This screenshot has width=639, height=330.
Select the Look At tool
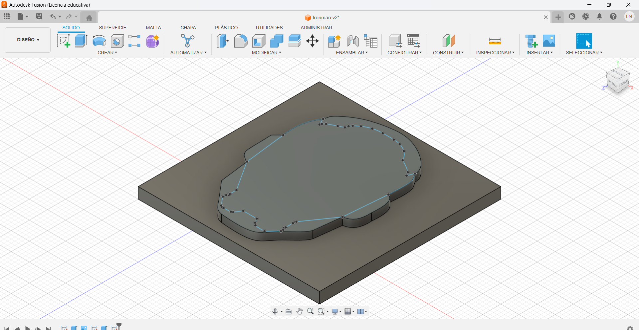coord(289,311)
